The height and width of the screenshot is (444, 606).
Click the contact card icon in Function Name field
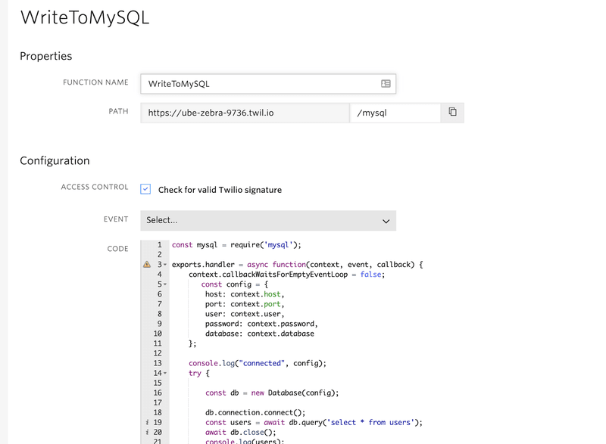click(386, 84)
